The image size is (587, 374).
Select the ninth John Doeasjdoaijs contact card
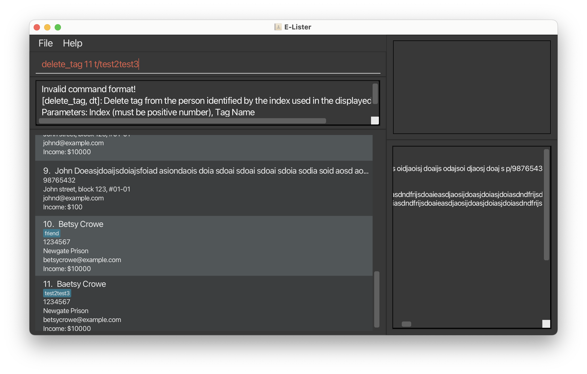(x=204, y=189)
